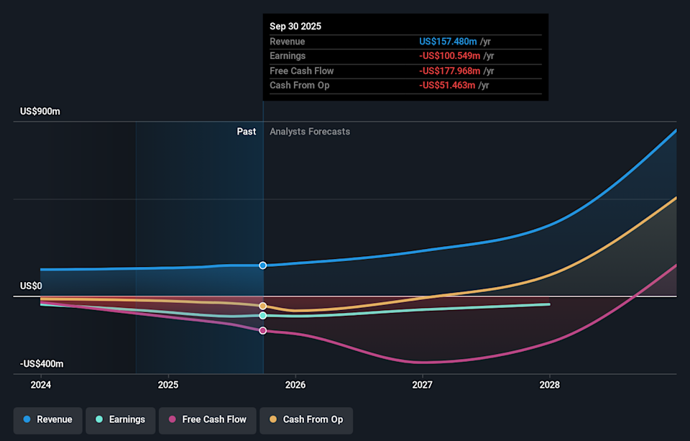
Task: Click the US$900m y-axis label
Action: (x=40, y=112)
